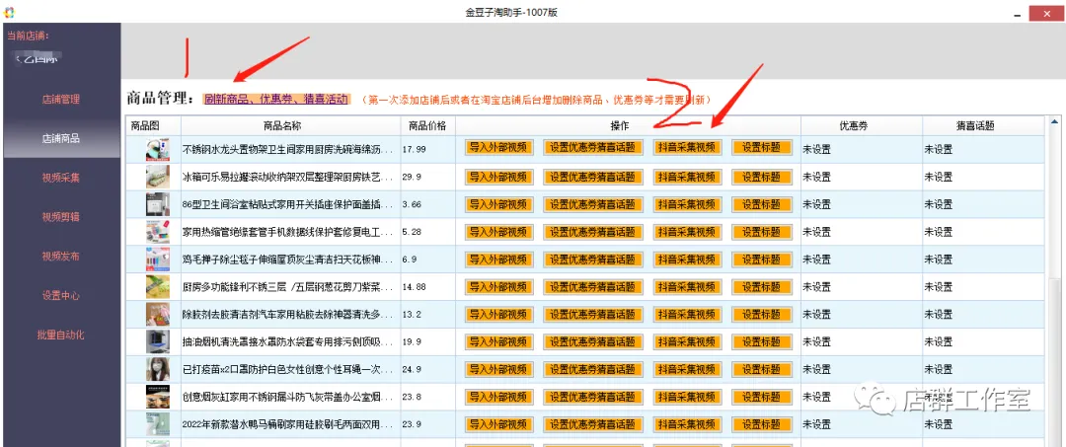1066x447 pixels.
Task: Select thumbnail of 创意烟灰缸 product
Action: [x=158, y=397]
